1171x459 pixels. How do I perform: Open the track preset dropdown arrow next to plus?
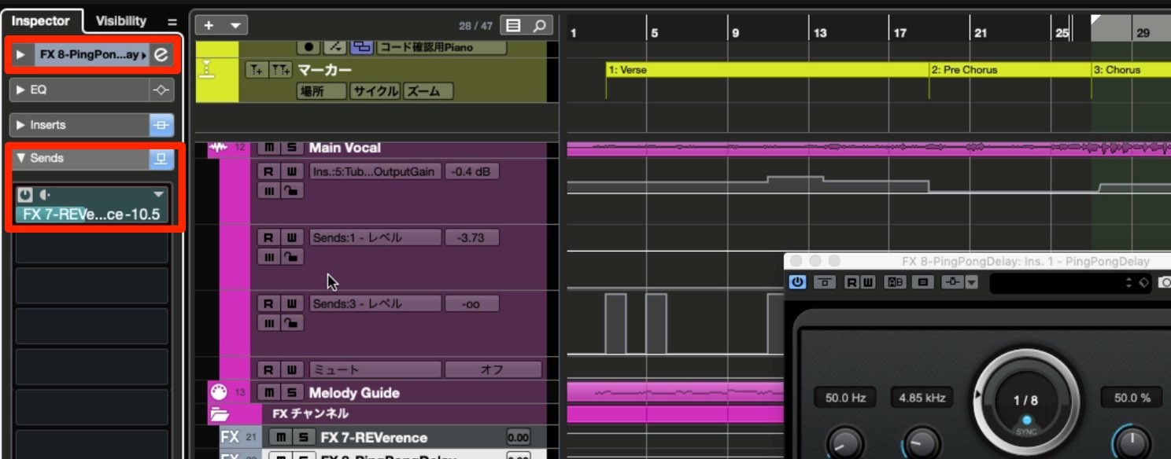(x=235, y=25)
